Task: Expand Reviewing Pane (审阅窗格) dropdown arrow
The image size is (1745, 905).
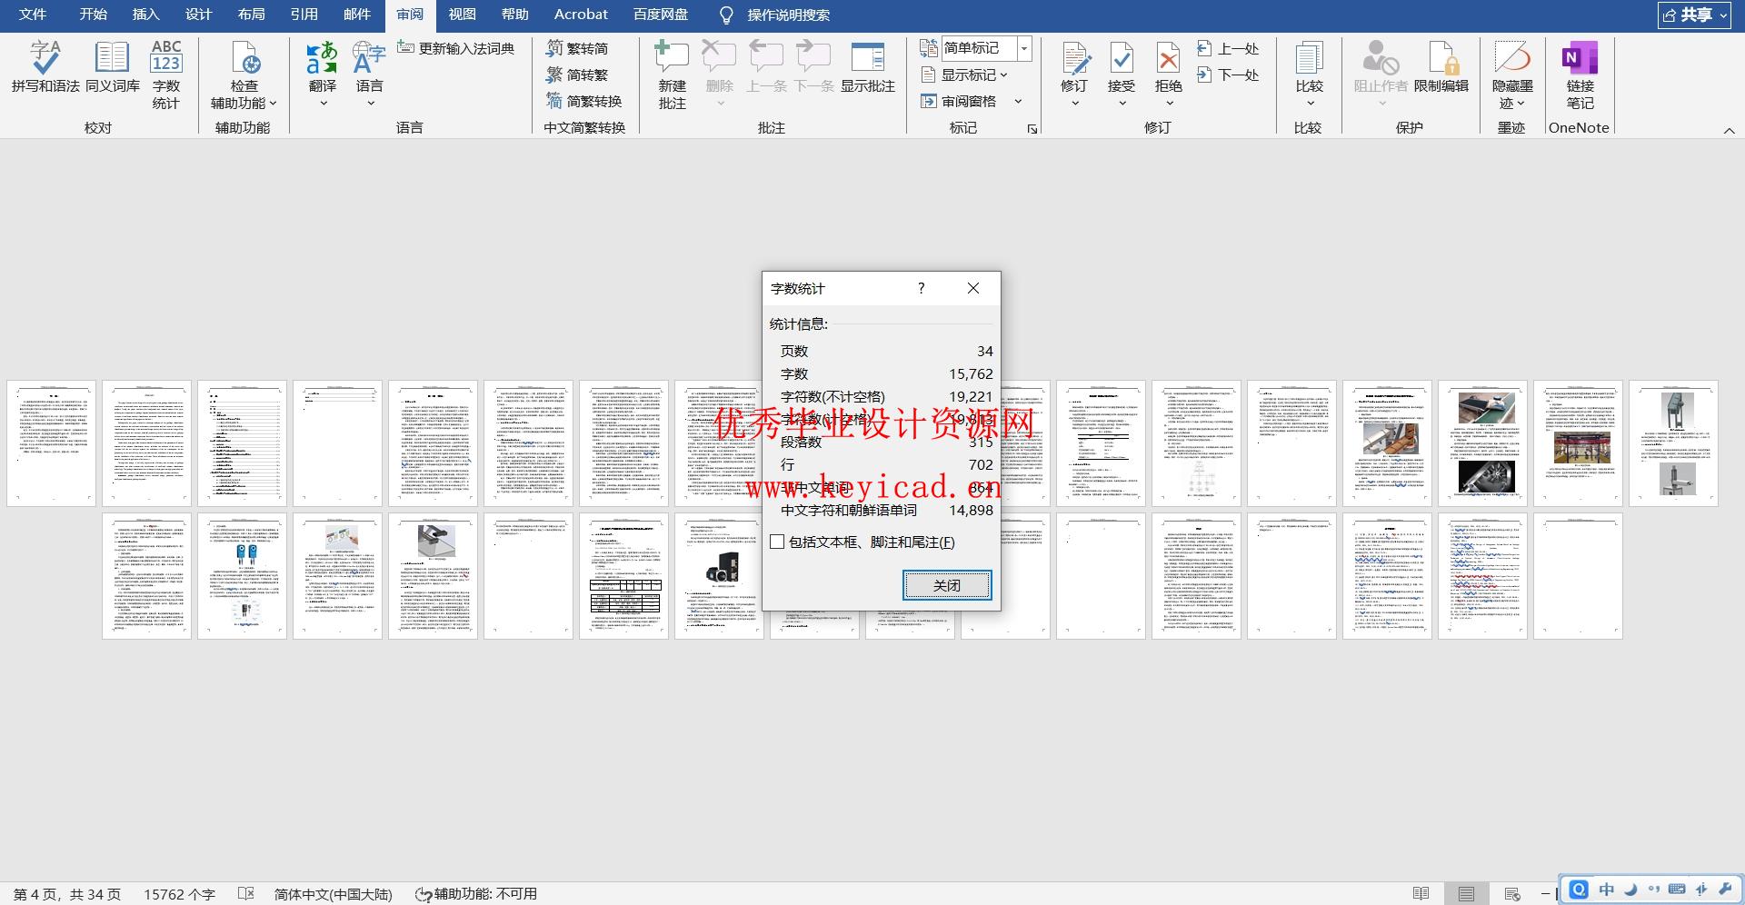Action: (x=1018, y=101)
